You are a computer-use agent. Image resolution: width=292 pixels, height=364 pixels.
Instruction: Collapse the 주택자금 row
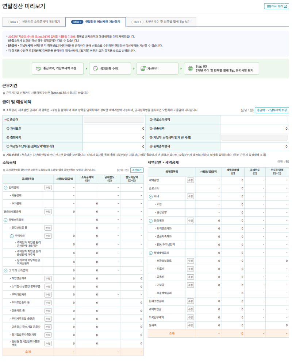[12, 236]
